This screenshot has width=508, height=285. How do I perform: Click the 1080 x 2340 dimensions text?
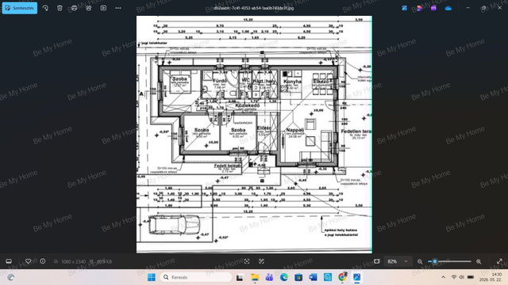coord(73,261)
